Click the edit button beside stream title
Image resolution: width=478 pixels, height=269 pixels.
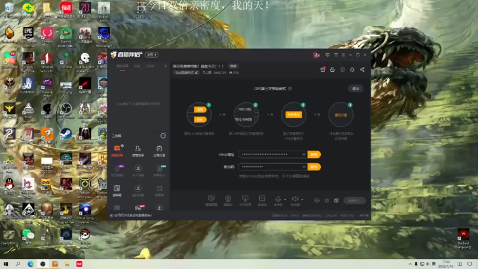[233, 66]
